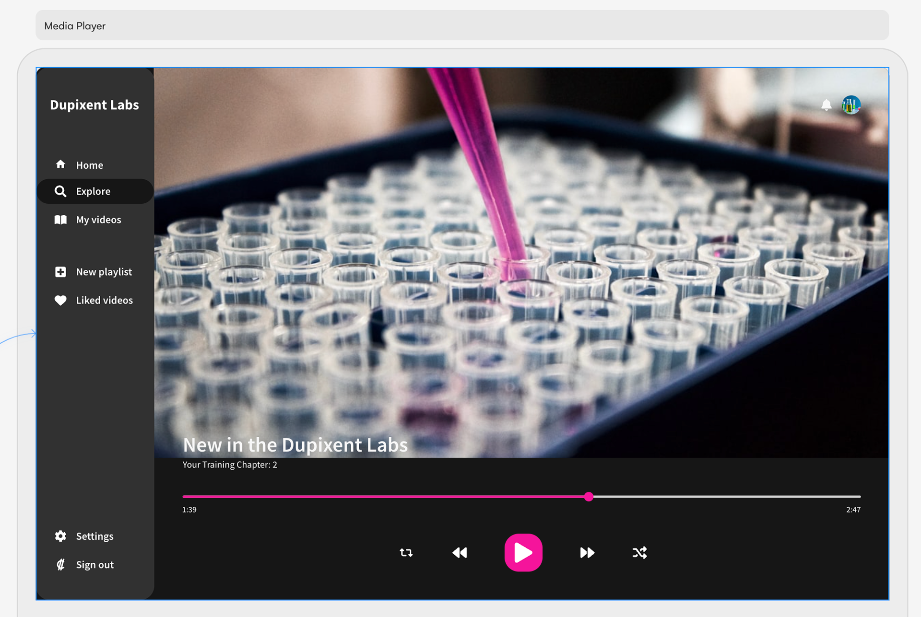Click the Sign out label

pos(95,565)
